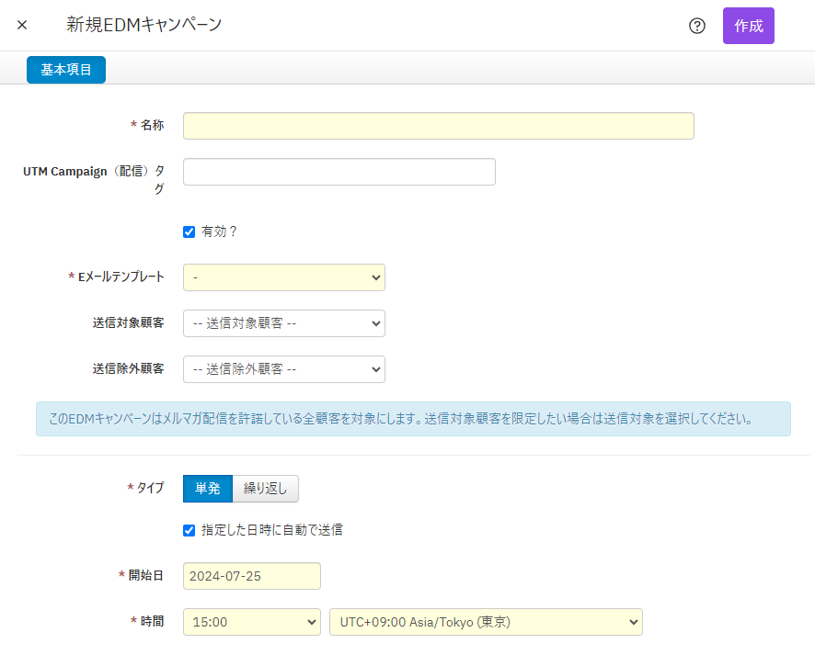Viewport: 815px width, 655px height.
Task: Click the purple 作成 button
Action: tap(748, 26)
